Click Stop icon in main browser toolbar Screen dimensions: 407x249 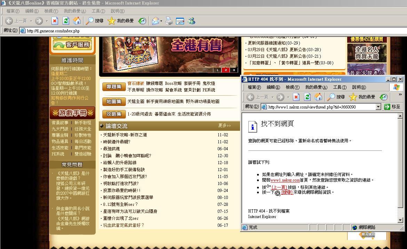tap(55, 21)
